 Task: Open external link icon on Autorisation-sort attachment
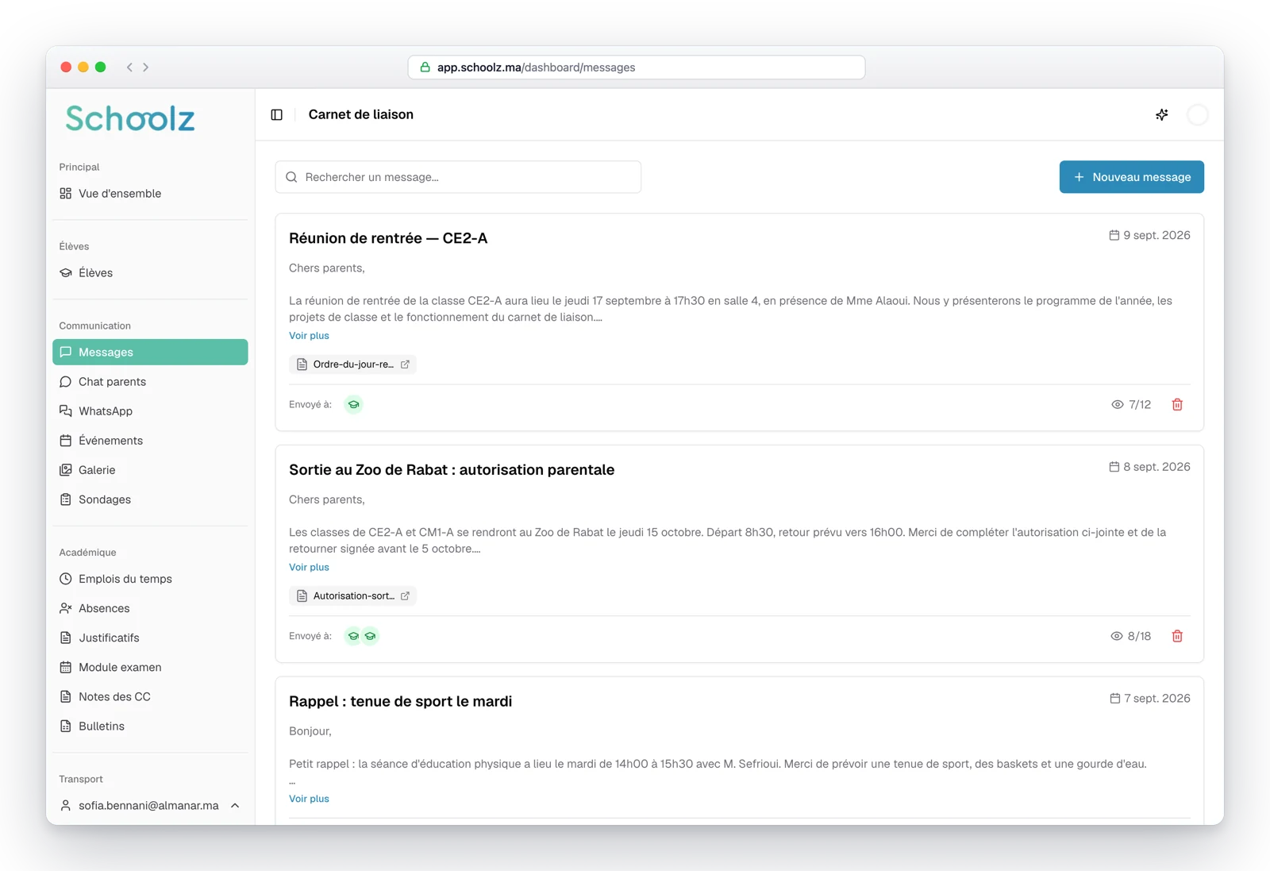pos(405,595)
